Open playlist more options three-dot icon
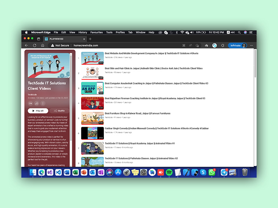The height and width of the screenshot is (208, 278). point(43,103)
